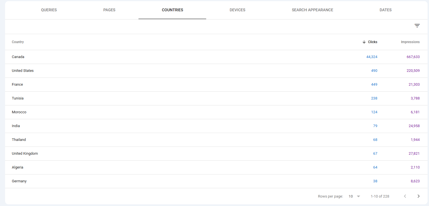Open the Pages tab
Viewport: 429px width, 206px height.
tap(109, 10)
